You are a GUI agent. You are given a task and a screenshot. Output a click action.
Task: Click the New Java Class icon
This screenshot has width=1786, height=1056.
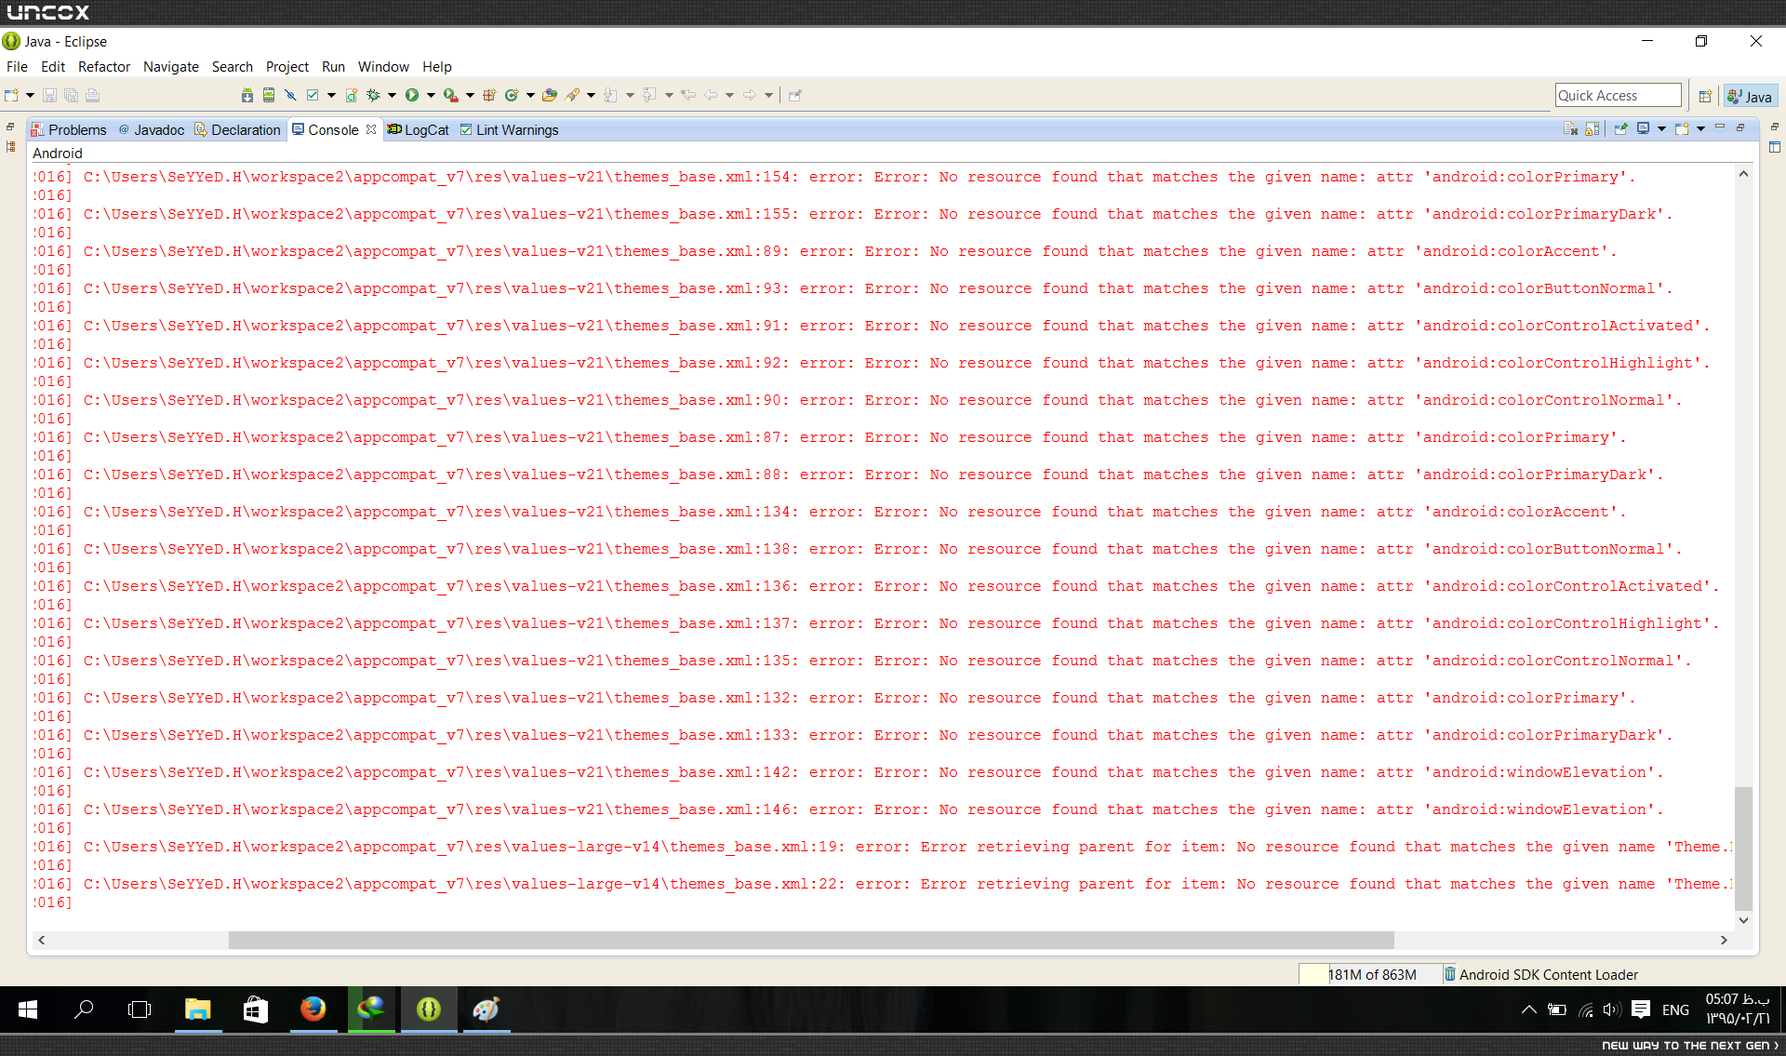click(x=511, y=95)
